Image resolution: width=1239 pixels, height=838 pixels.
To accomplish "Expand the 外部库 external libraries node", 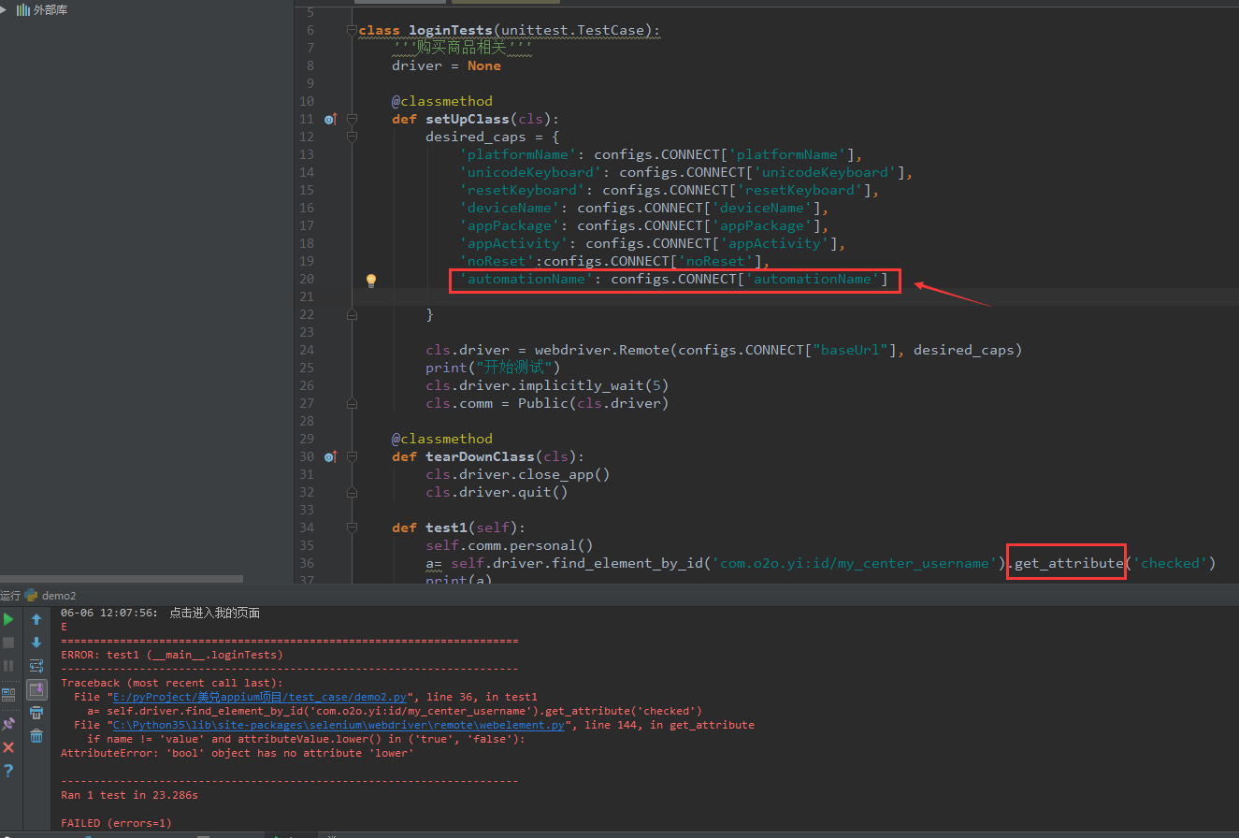I will pyautogui.click(x=5, y=9).
